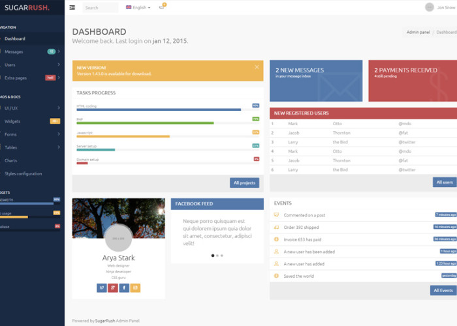Click the SUGARRUSH logo
The image size is (457, 326).
point(27,8)
